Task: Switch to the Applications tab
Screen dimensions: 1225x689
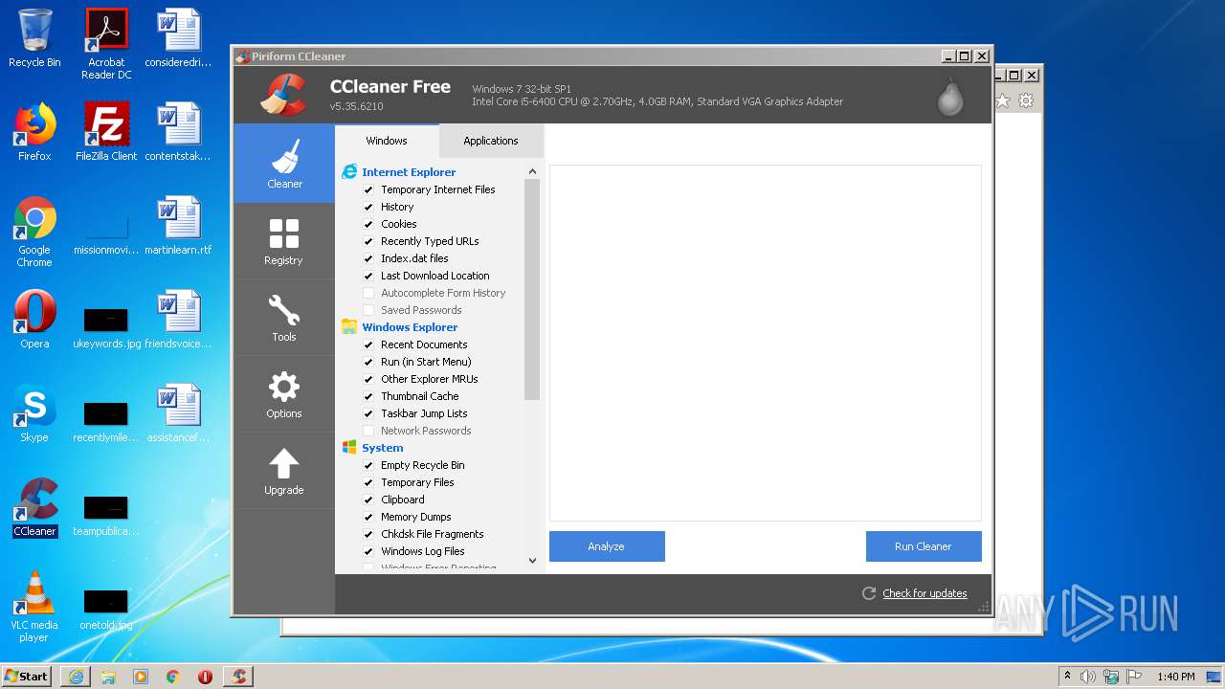Action: 491,141
